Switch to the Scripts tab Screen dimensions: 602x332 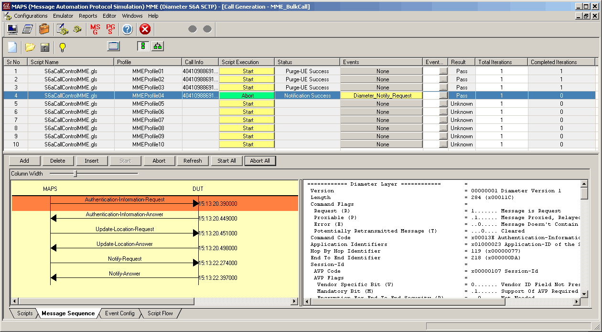24,313
